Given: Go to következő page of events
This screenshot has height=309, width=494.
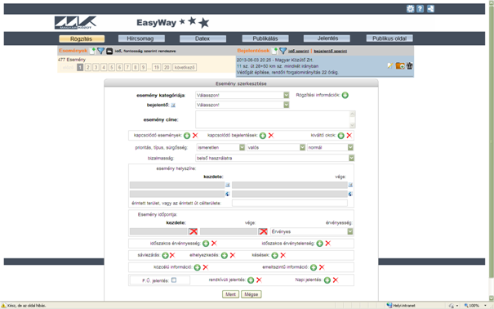Looking at the screenshot, I should [185, 68].
